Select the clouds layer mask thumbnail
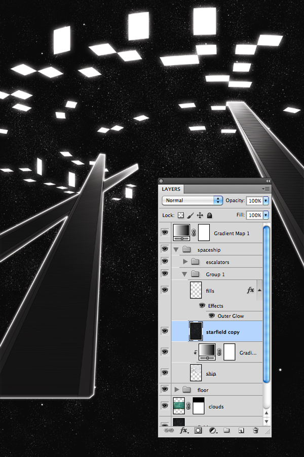 coord(199,406)
